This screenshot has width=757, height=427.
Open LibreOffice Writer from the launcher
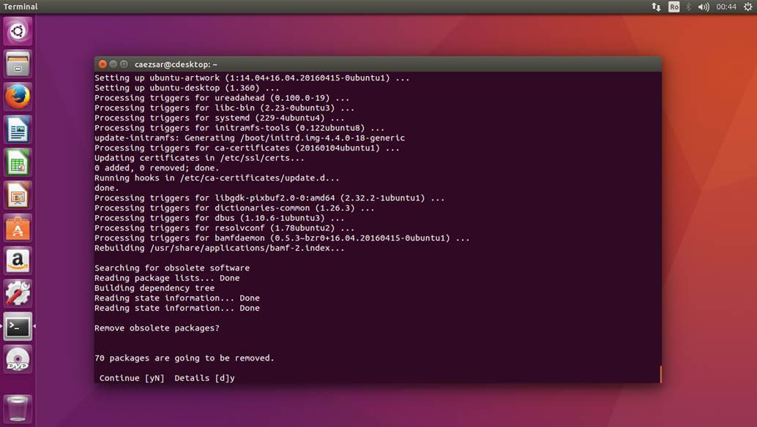(18, 129)
